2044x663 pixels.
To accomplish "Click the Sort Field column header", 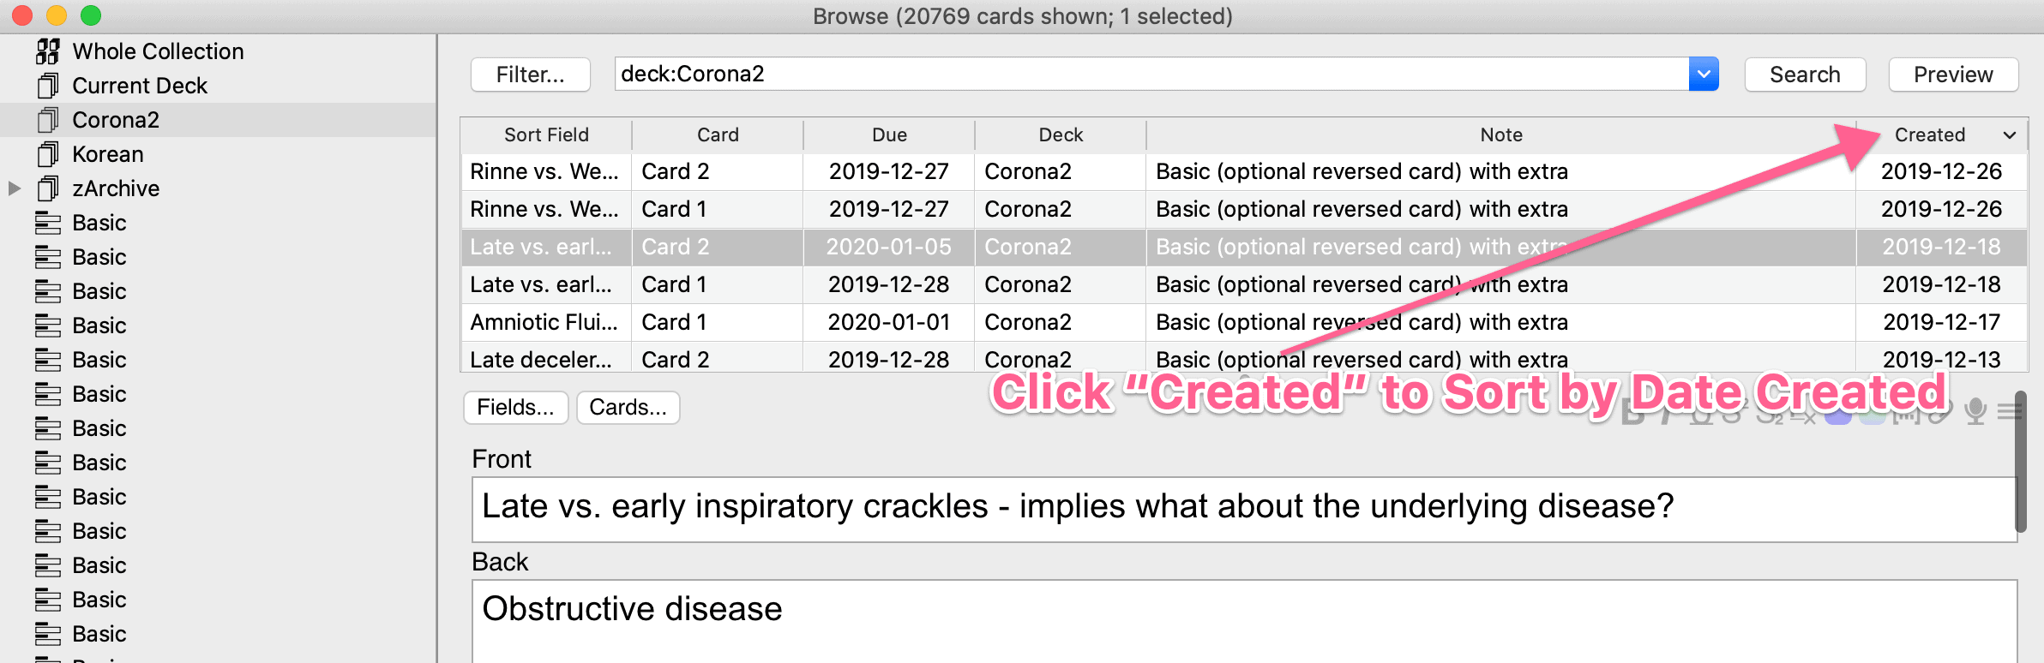I will click(x=546, y=135).
